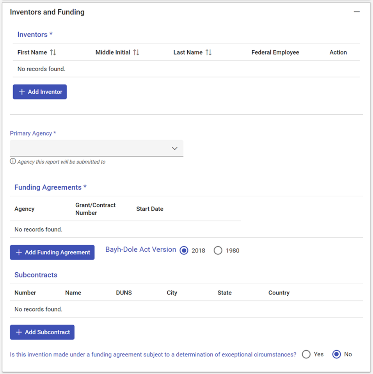This screenshot has height=374, width=373.
Task: Select No for exceptional circumstances question
Action: [x=336, y=354]
